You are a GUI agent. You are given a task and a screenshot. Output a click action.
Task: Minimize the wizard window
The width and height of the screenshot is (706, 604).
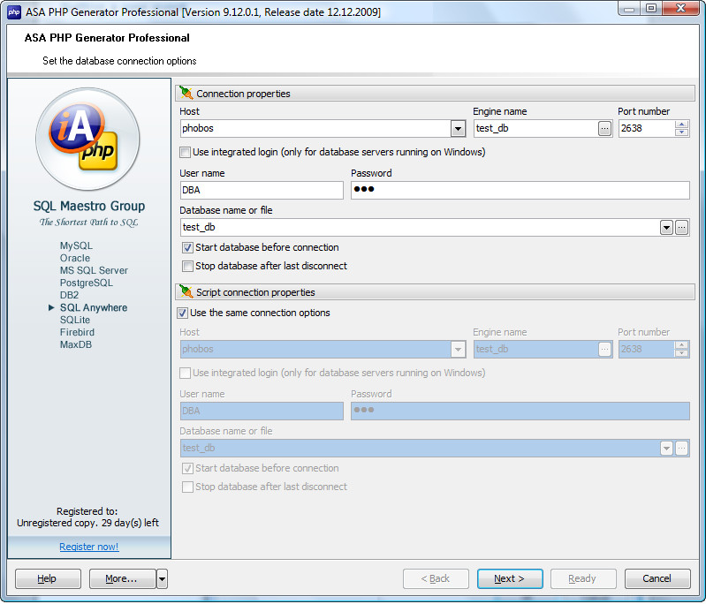click(x=629, y=8)
